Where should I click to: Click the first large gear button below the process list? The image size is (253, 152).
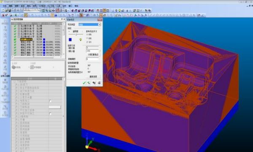[x=16, y=67]
